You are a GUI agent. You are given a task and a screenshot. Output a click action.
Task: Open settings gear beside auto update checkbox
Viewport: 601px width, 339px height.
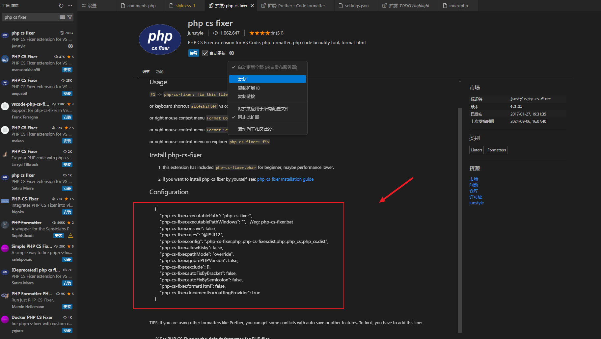(232, 53)
